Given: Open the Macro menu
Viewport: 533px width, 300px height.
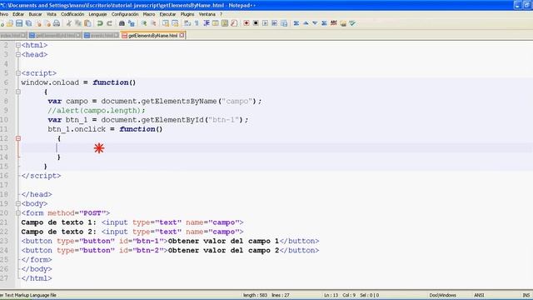Looking at the screenshot, I should point(149,14).
